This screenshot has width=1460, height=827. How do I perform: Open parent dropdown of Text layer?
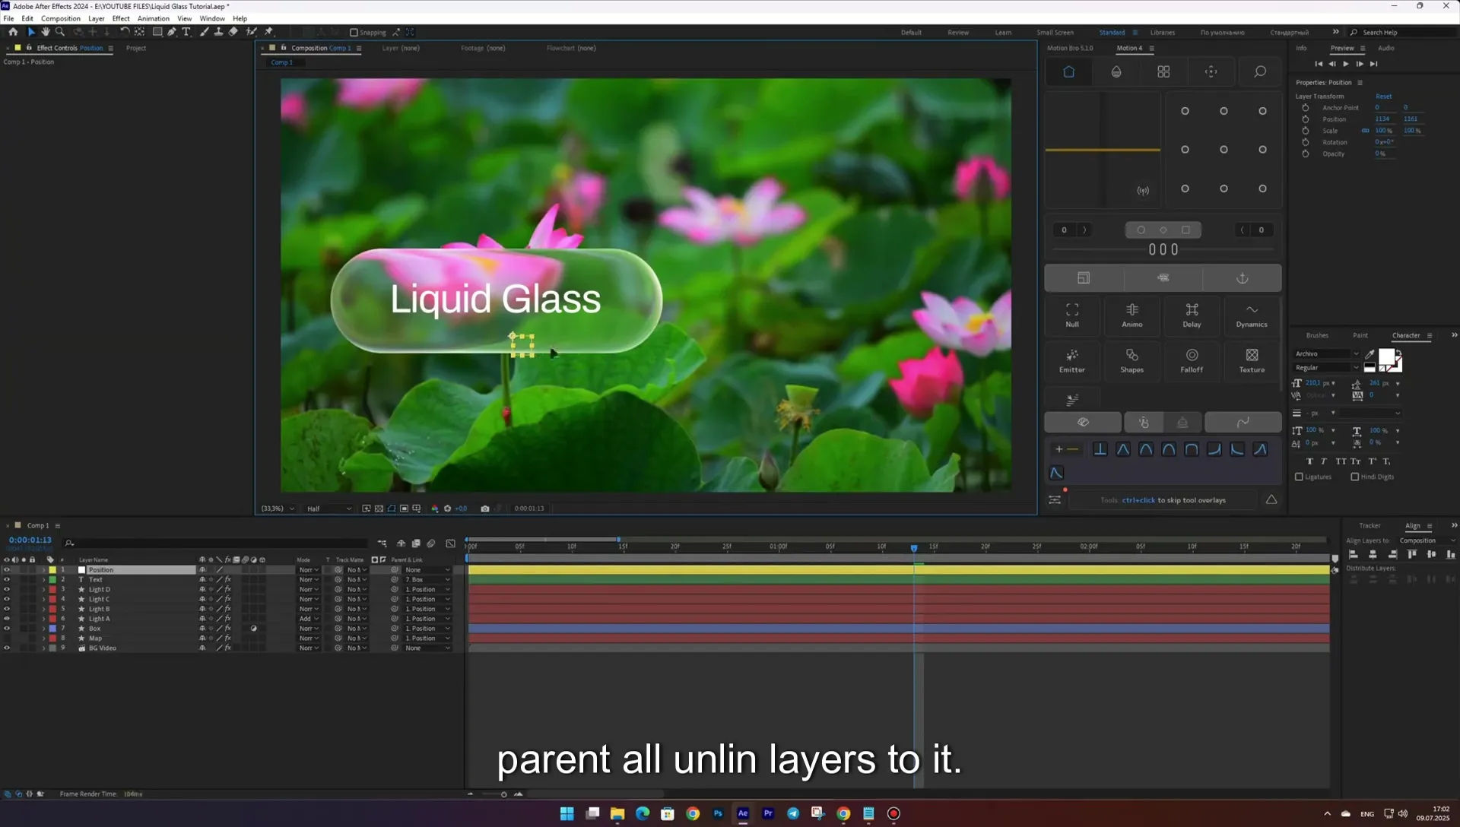427,580
